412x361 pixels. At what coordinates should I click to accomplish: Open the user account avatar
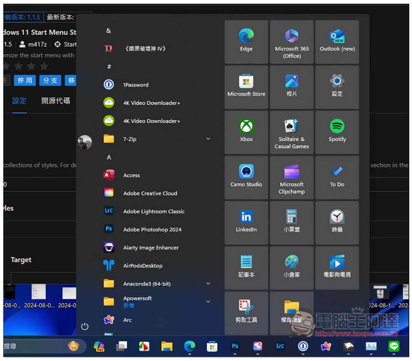pyautogui.click(x=84, y=142)
